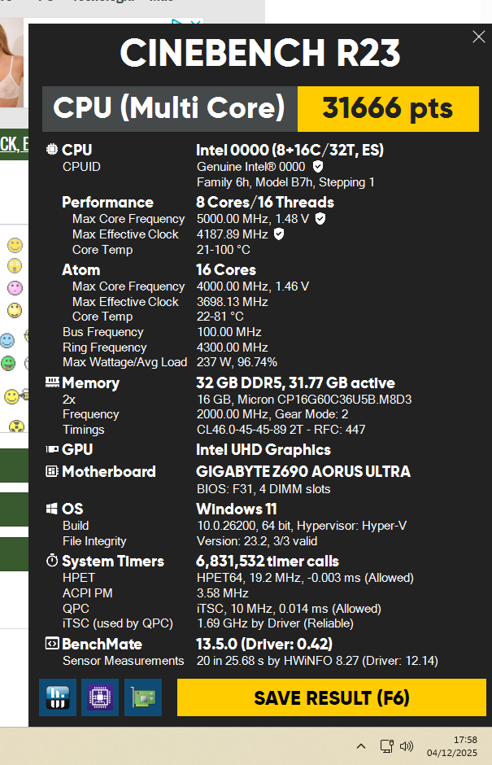
Task: Click SAVE RESULT (F6) button
Action: (x=332, y=697)
